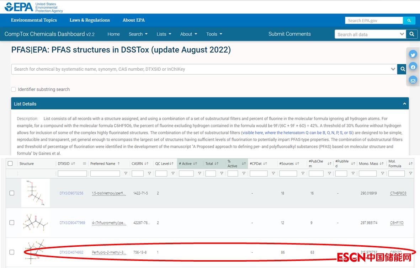
Task: Click the email share icon
Action: (413, 80)
